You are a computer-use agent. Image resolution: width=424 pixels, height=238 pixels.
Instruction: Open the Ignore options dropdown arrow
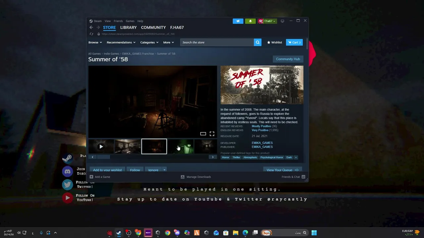[x=164, y=170]
